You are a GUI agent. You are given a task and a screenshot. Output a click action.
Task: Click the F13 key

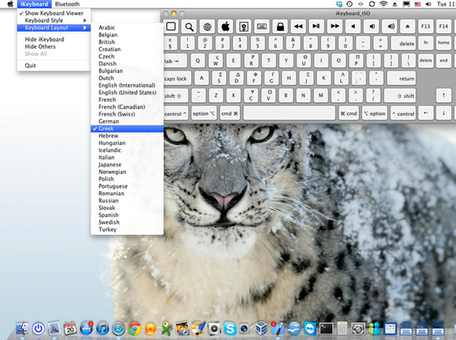tap(426, 27)
